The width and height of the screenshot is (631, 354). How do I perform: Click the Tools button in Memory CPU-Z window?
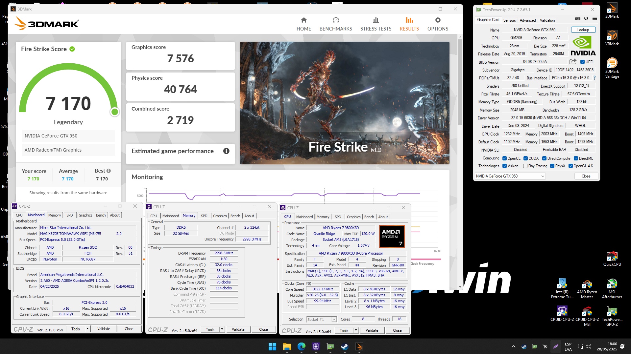pos(210,329)
